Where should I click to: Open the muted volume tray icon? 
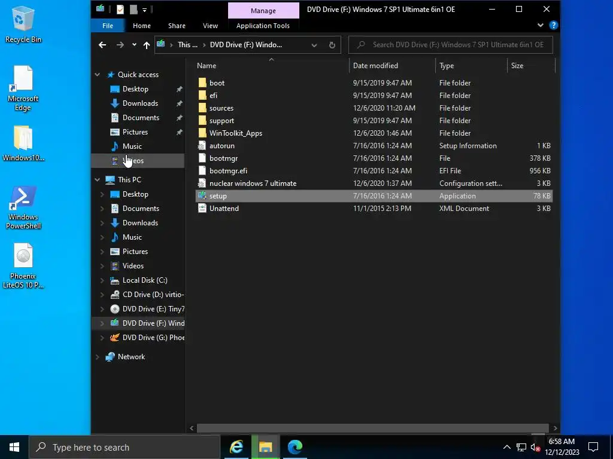pyautogui.click(x=535, y=447)
